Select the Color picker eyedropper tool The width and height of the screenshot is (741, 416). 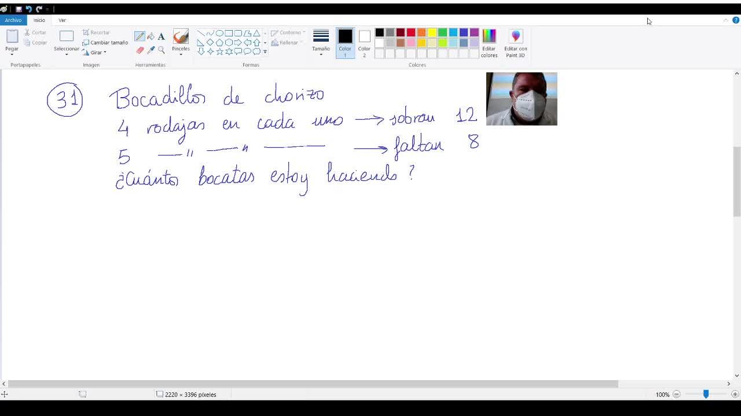point(151,50)
